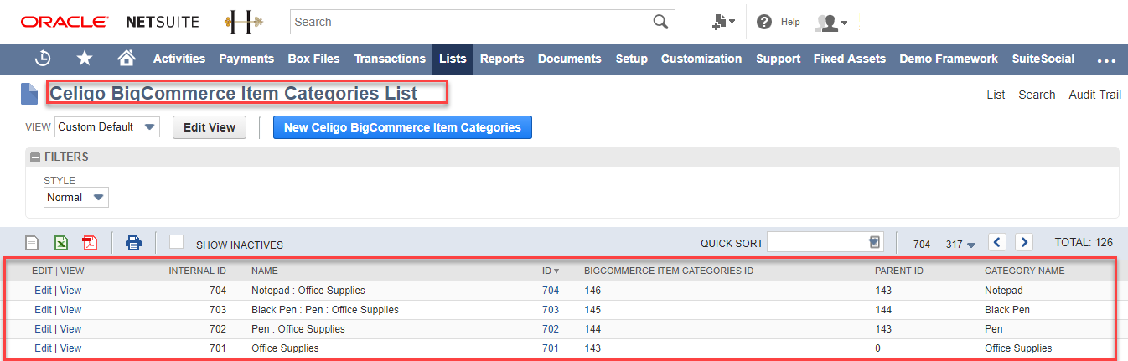Click View for Black Pen row

point(71,310)
